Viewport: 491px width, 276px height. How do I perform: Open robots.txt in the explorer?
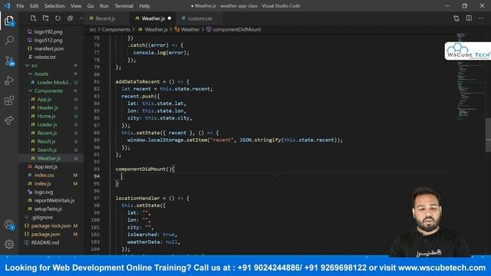(x=44, y=57)
